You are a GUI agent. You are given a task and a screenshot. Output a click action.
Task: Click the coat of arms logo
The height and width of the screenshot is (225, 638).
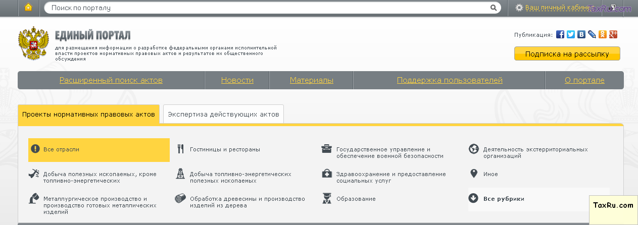pos(34,44)
